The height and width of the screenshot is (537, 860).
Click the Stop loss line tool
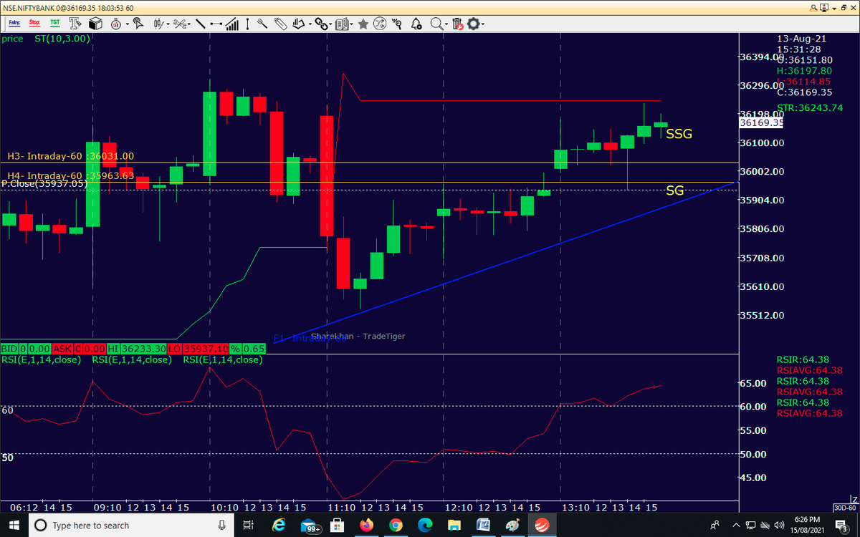coord(34,24)
